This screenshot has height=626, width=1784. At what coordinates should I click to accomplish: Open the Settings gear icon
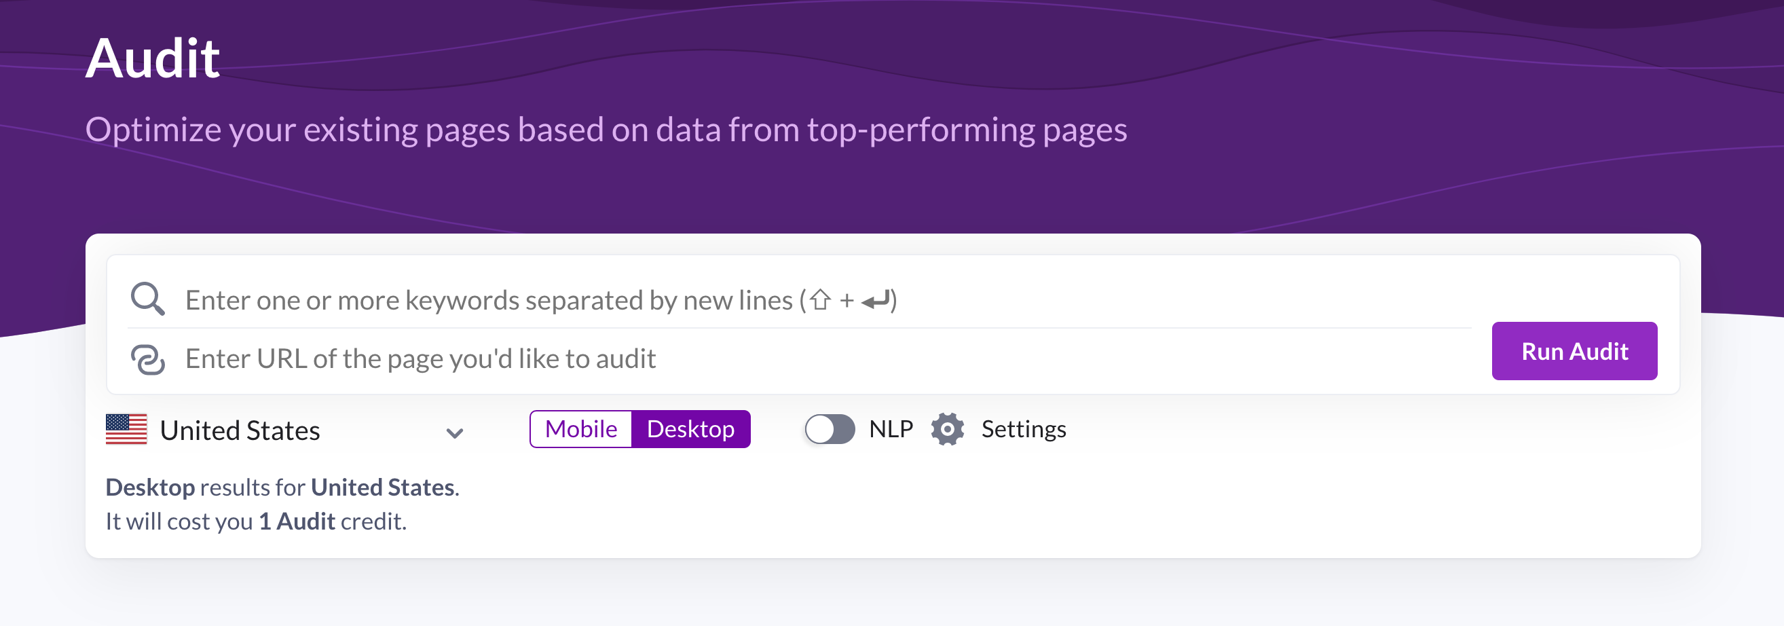click(947, 429)
